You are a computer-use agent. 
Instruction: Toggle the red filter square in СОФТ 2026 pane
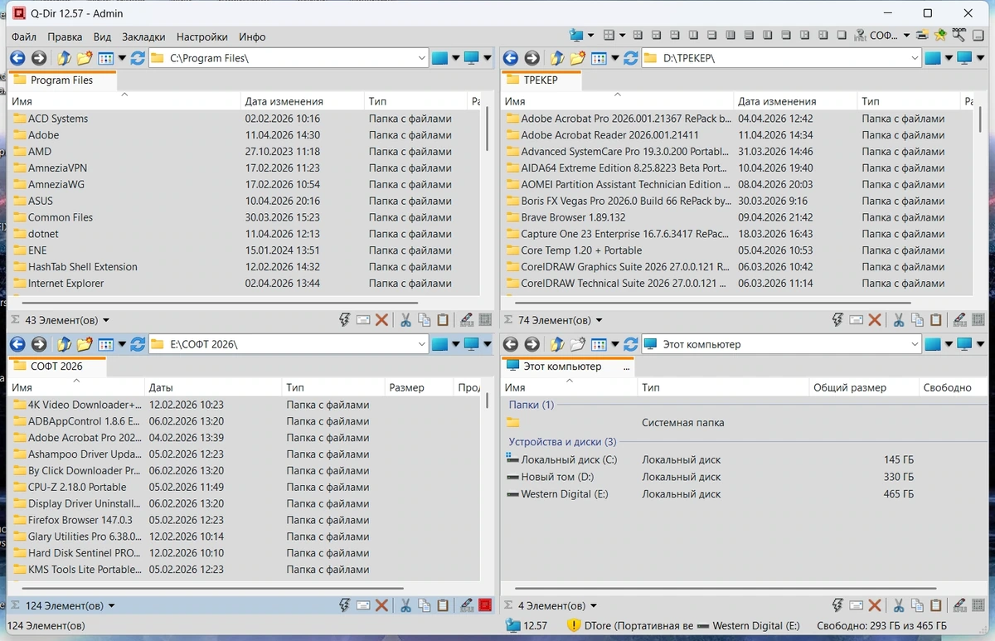coord(485,606)
